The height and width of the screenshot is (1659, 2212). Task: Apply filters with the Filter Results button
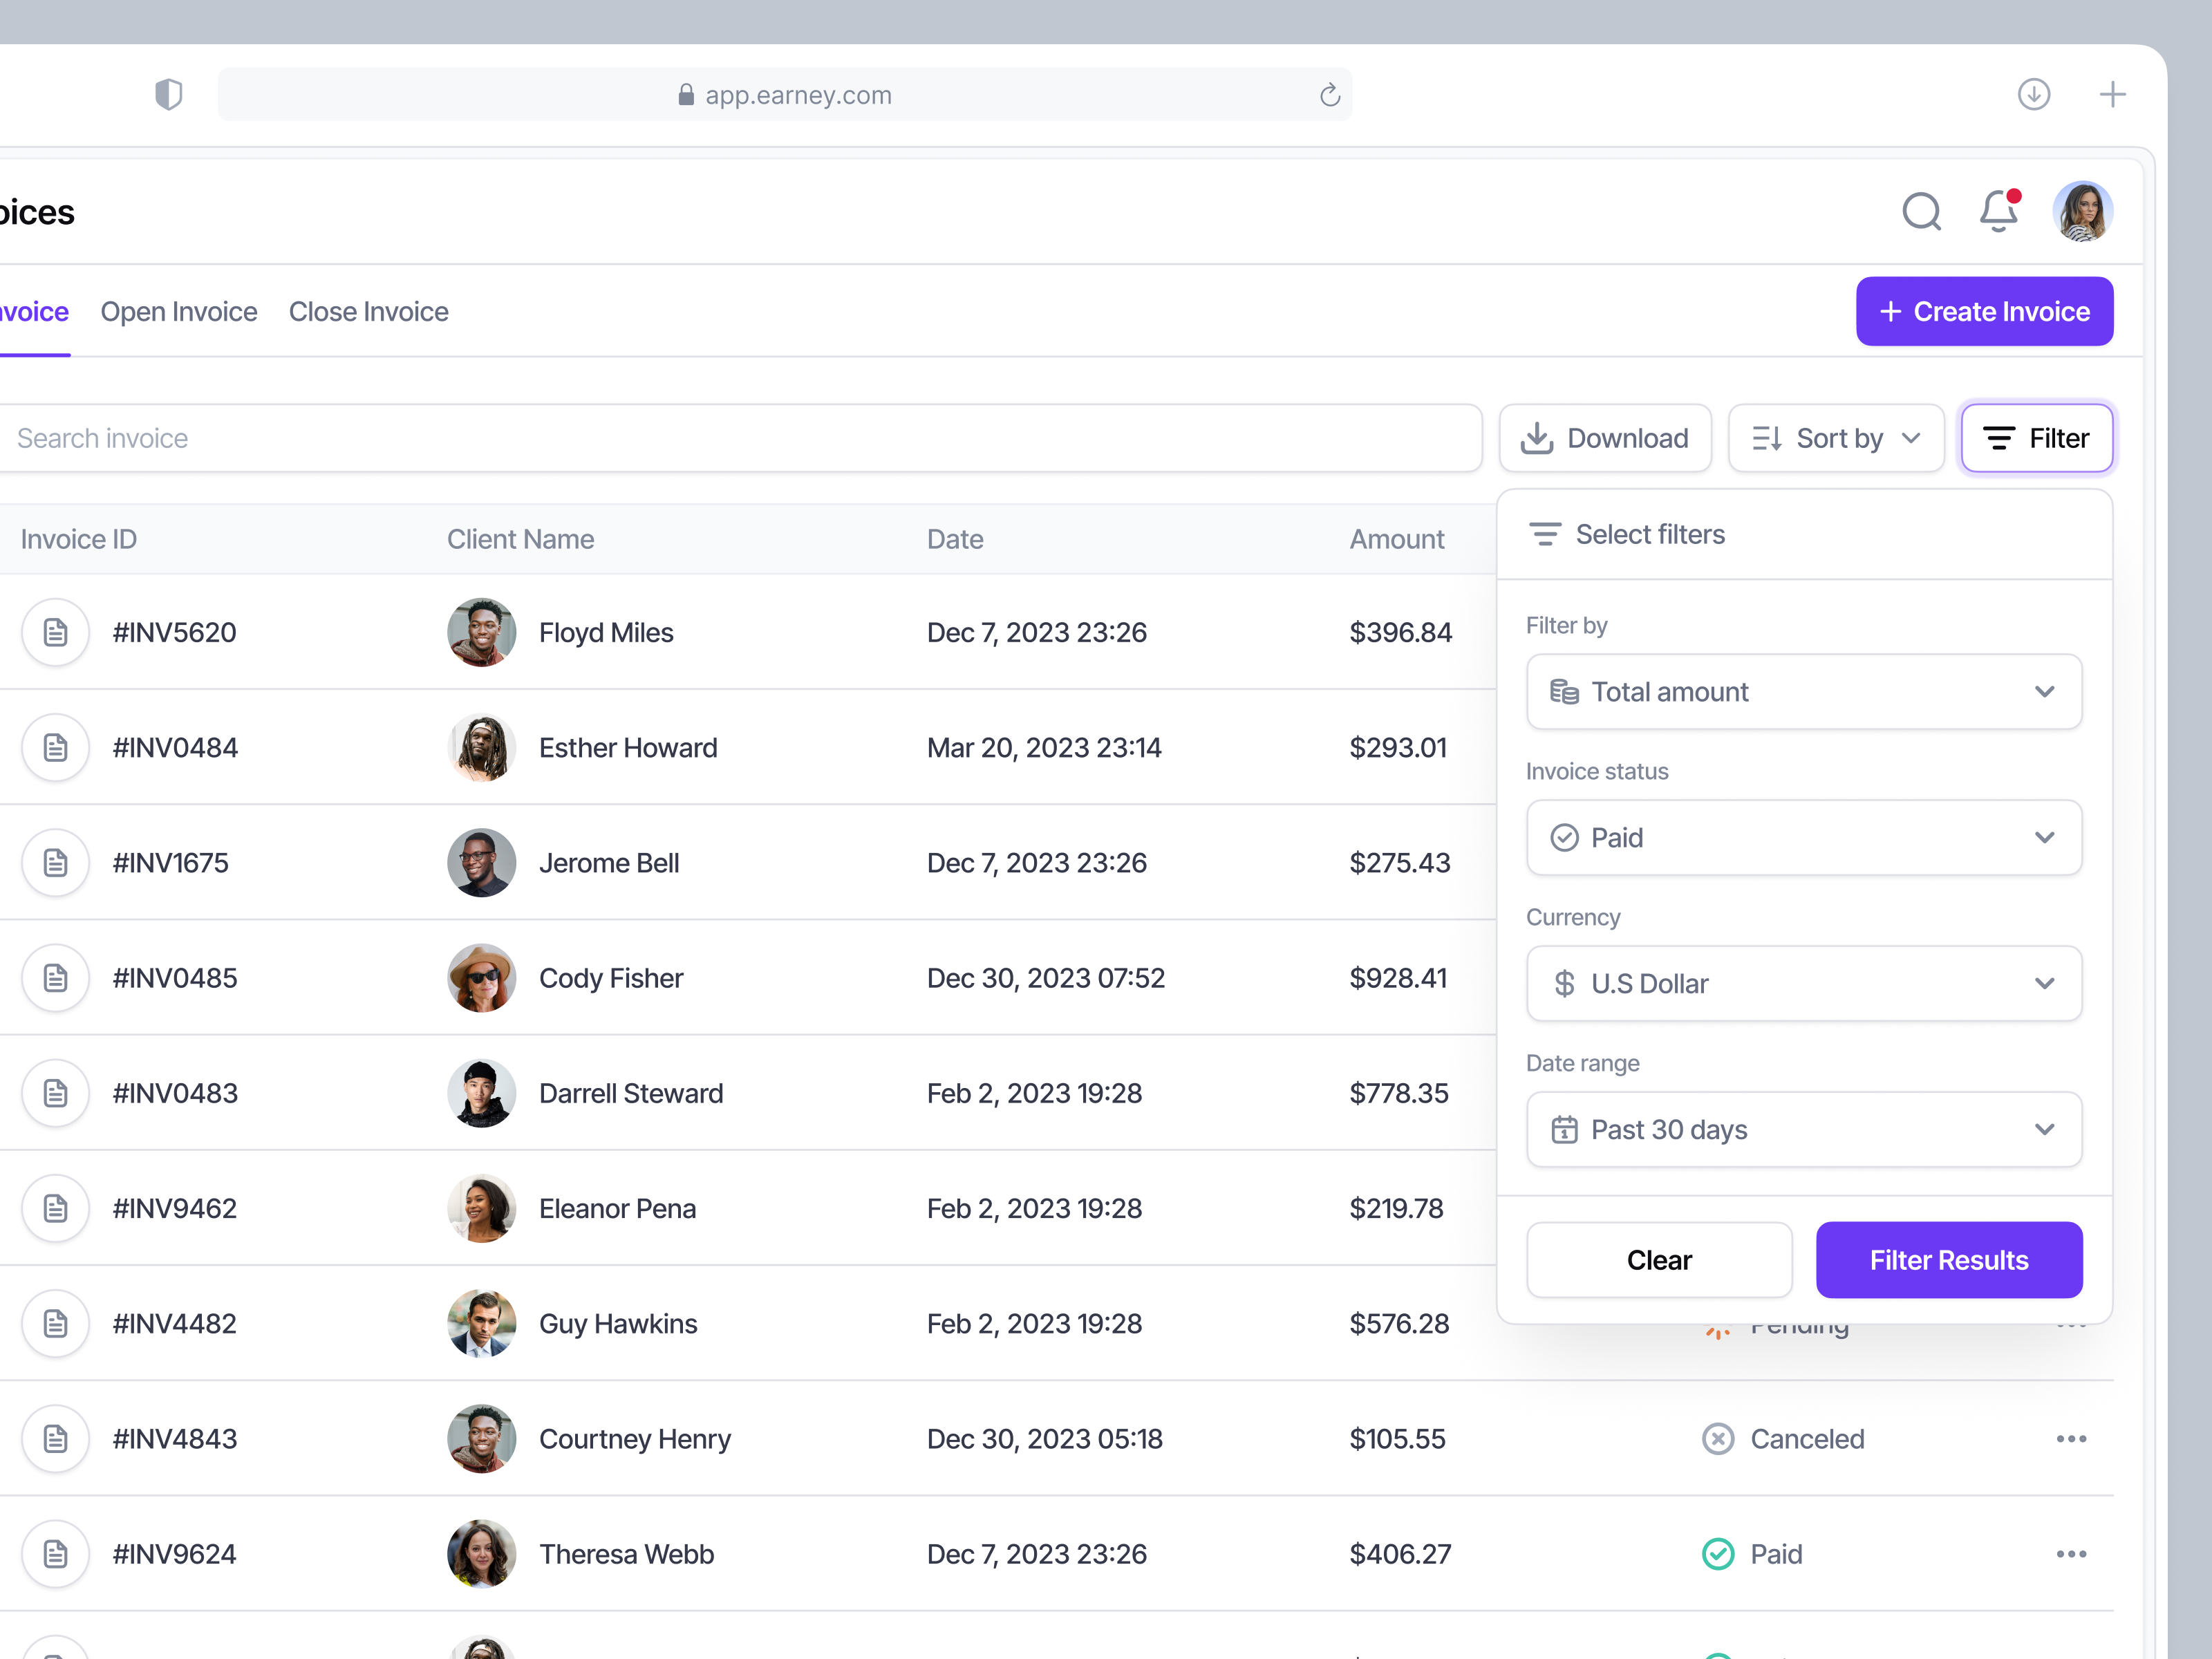click(1948, 1259)
